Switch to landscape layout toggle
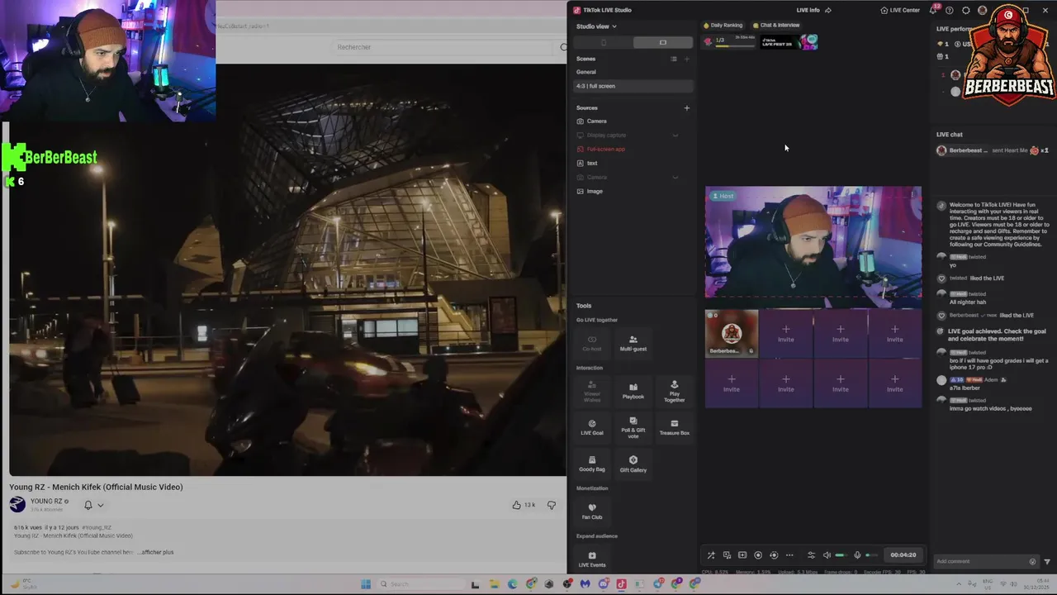Screen dimensions: 1057x595 662,42
